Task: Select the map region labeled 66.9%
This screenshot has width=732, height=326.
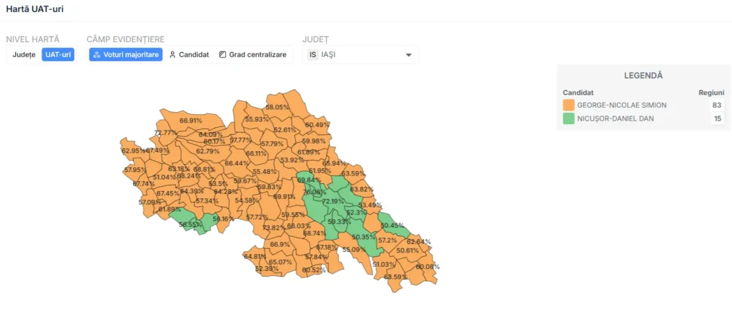Action: coord(280,245)
